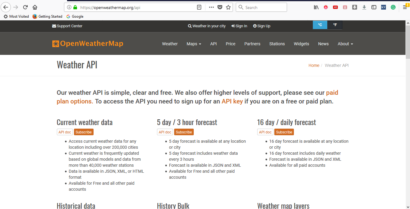Image resolution: width=410 pixels, height=209 pixels.
Task: Open the Firefox hamburger menu
Action: tap(405, 7)
